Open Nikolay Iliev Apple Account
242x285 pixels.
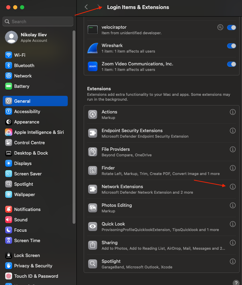coord(34,37)
